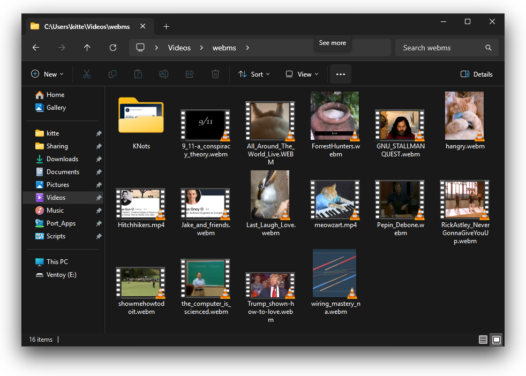Click the Paste clipboard icon
Screen dimensions: 526x376
pyautogui.click(x=138, y=74)
